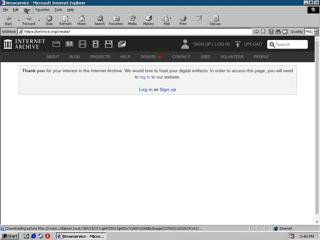This screenshot has height=240, width=320.
Task: Open the PEOPLE navigation link
Action: (x=261, y=57)
